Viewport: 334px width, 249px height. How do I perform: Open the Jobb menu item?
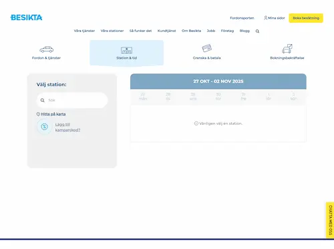coord(211,31)
